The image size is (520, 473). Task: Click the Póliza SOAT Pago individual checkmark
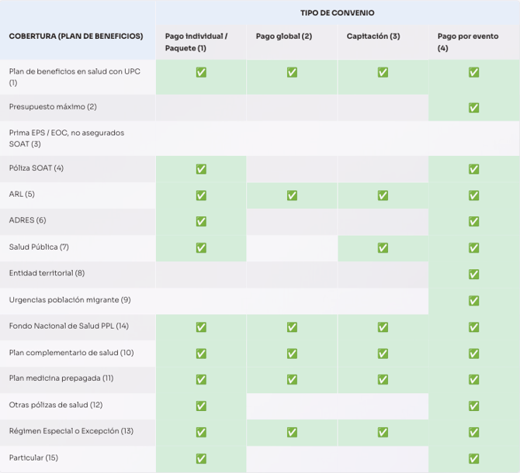click(201, 169)
